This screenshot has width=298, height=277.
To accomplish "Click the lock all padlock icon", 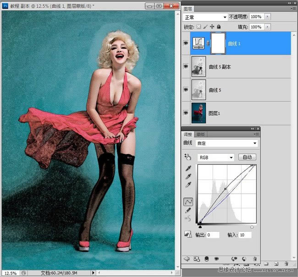I will pyautogui.click(x=219, y=27).
